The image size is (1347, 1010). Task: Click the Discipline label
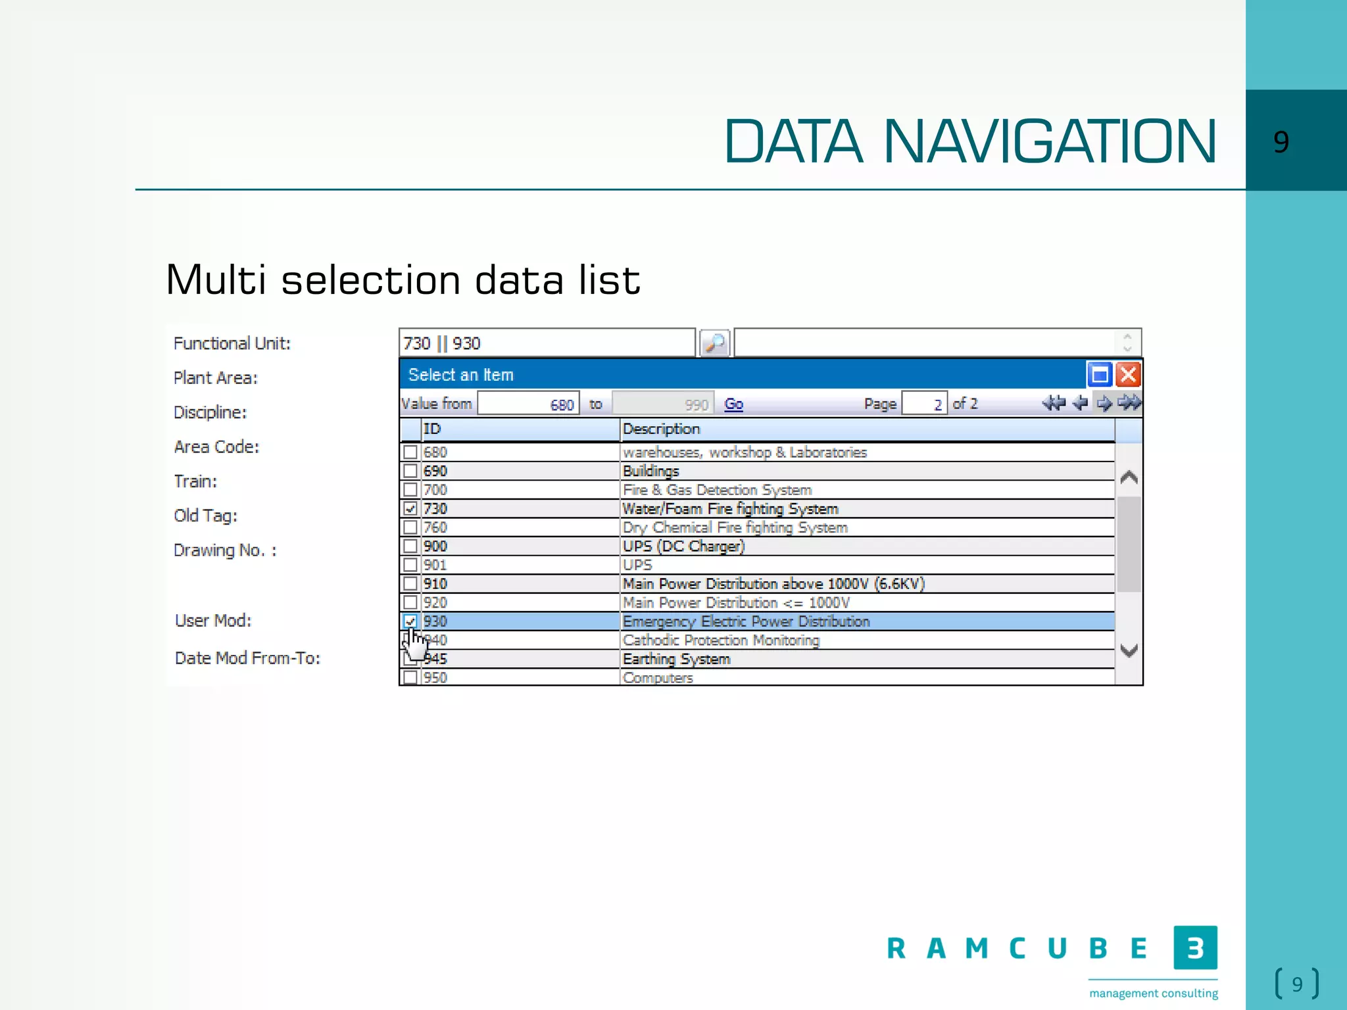pyautogui.click(x=210, y=412)
